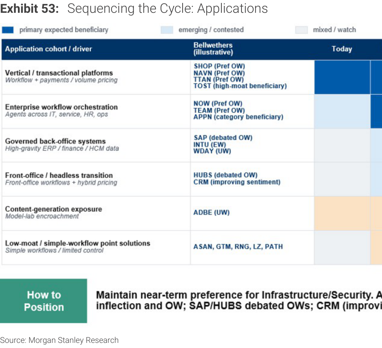Click the 'primary expected beneficiary' legend label

click(x=64, y=30)
